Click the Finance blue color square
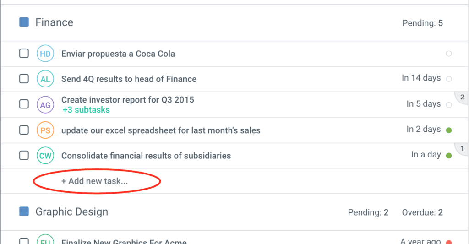Screen dimensions: 469x244 coord(24,22)
